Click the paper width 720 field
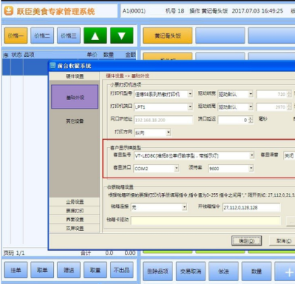Screen dimensions: 295x284 pos(272,94)
